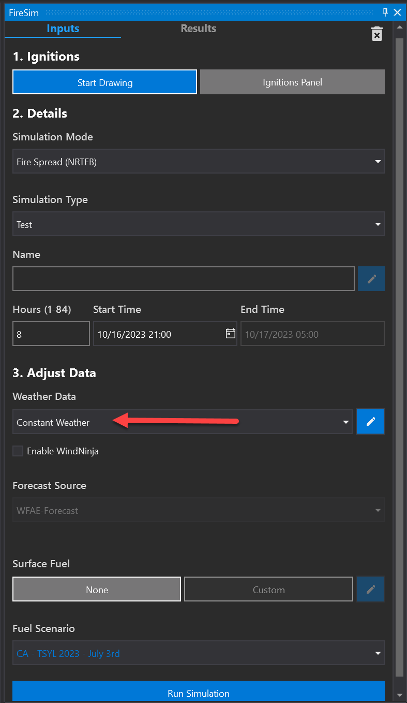Screen dimensions: 407x703
Task: Expand the Simulation Type dropdown
Action: 198,224
